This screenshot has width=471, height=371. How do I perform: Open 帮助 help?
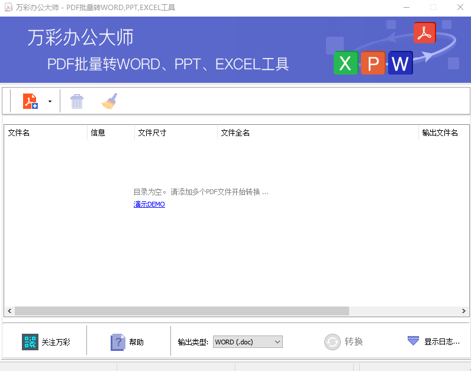pyautogui.click(x=136, y=342)
